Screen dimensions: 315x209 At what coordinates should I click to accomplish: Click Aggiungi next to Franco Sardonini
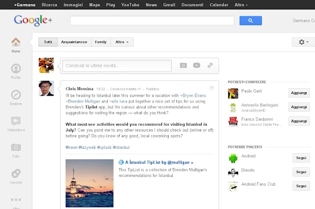[299, 121]
